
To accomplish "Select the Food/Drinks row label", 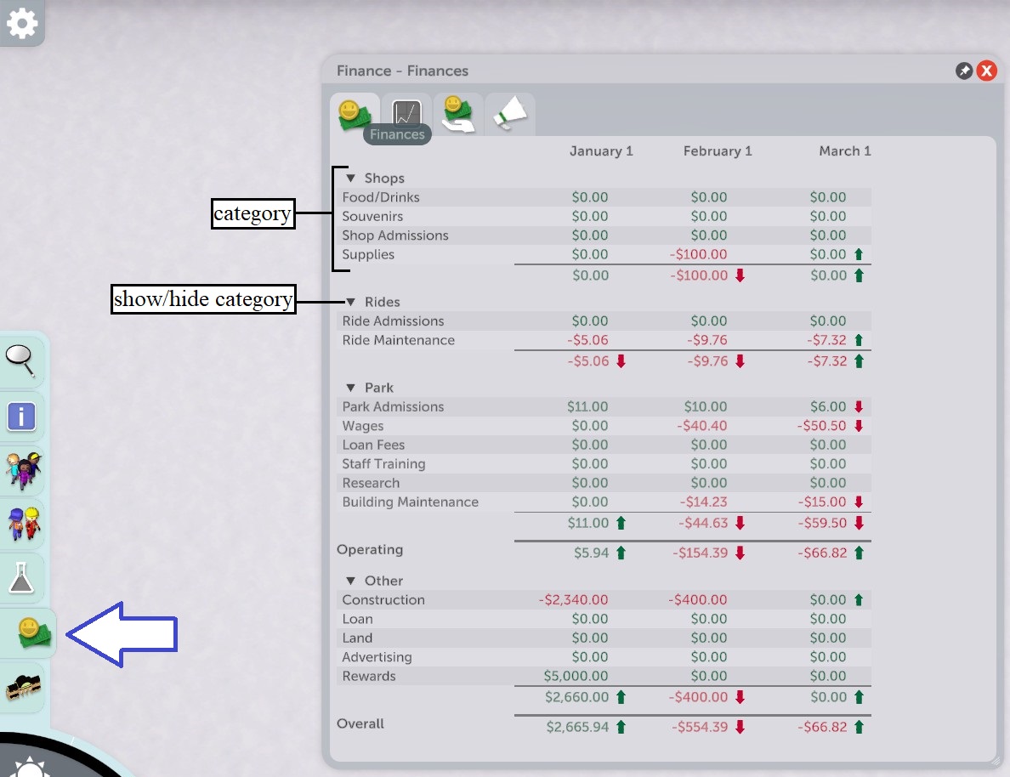I will click(381, 197).
